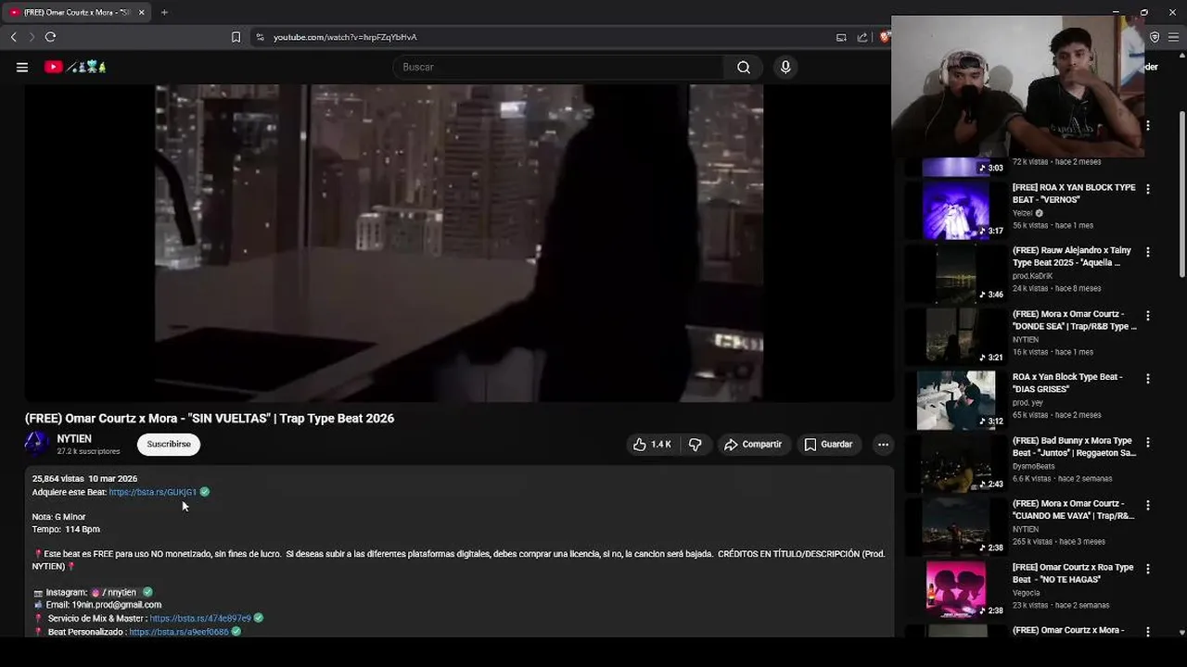Viewport: 1187px width, 667px height.
Task: Go back with the browser back arrow
Action: pyautogui.click(x=13, y=37)
